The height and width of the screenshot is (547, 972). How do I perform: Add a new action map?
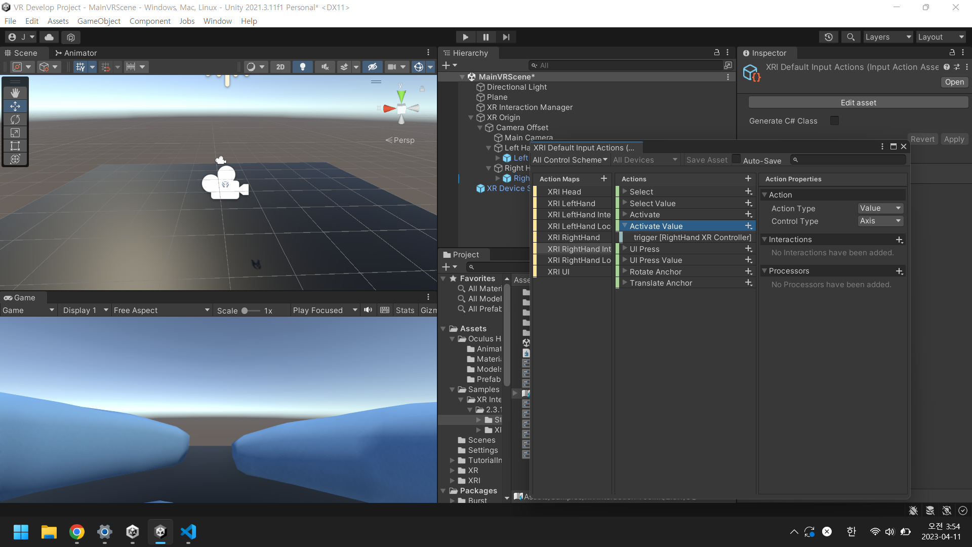pos(603,178)
